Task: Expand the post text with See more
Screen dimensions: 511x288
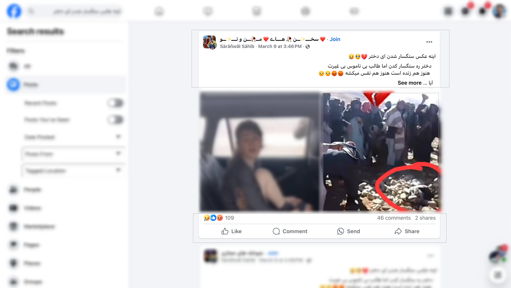Action: point(410,83)
